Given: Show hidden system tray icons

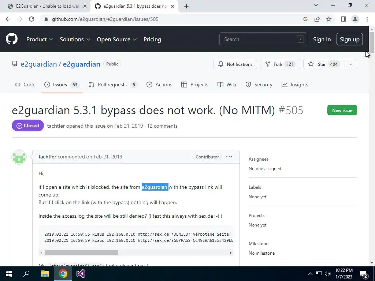Looking at the screenshot, I should pyautogui.click(x=310, y=274).
